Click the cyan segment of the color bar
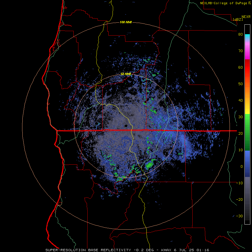This screenshot has height=252, width=252. [247, 37]
